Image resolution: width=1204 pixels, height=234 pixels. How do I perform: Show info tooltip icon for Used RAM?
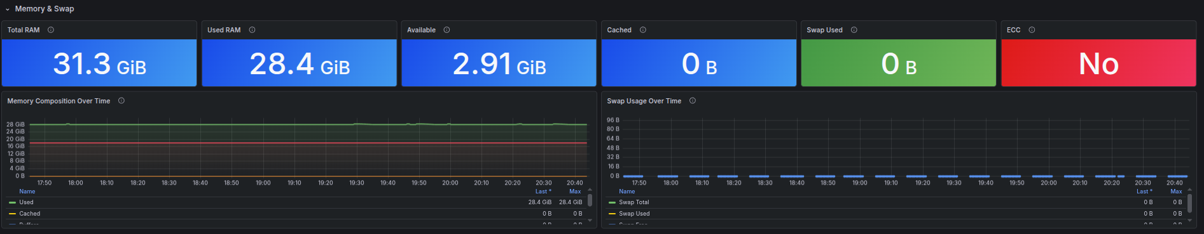coord(252,30)
